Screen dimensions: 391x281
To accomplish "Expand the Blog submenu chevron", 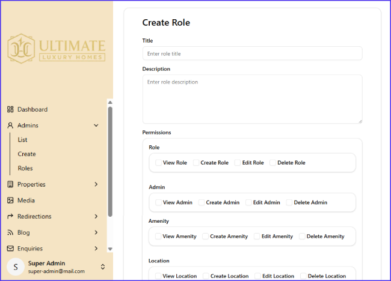I will [x=96, y=232].
